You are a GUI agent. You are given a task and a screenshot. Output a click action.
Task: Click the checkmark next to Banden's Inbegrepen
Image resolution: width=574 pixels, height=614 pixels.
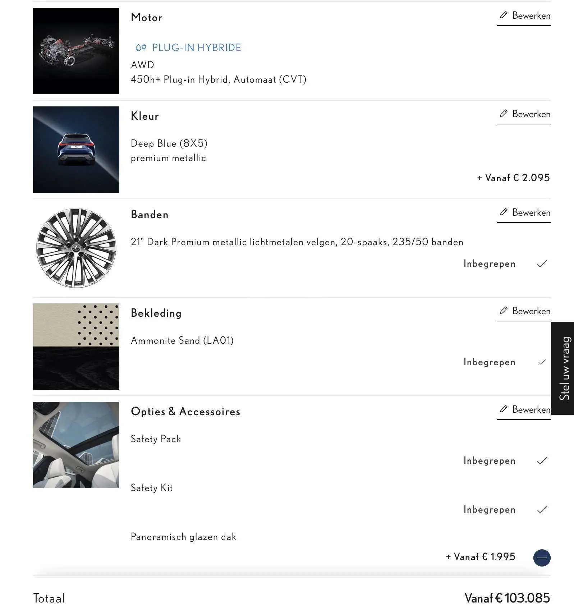pos(542,264)
